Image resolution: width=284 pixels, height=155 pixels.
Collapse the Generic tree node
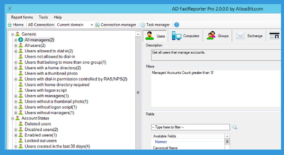coord(12,34)
